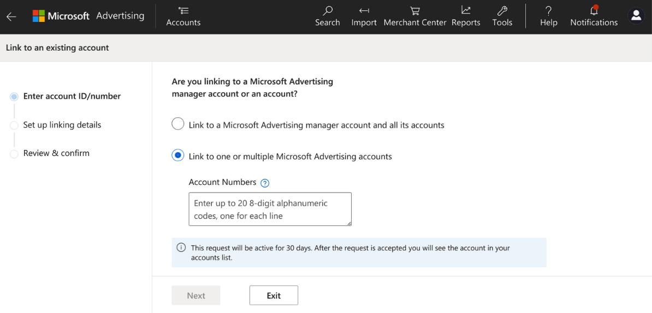
Task: Open Reports from the top bar
Action: click(x=466, y=16)
